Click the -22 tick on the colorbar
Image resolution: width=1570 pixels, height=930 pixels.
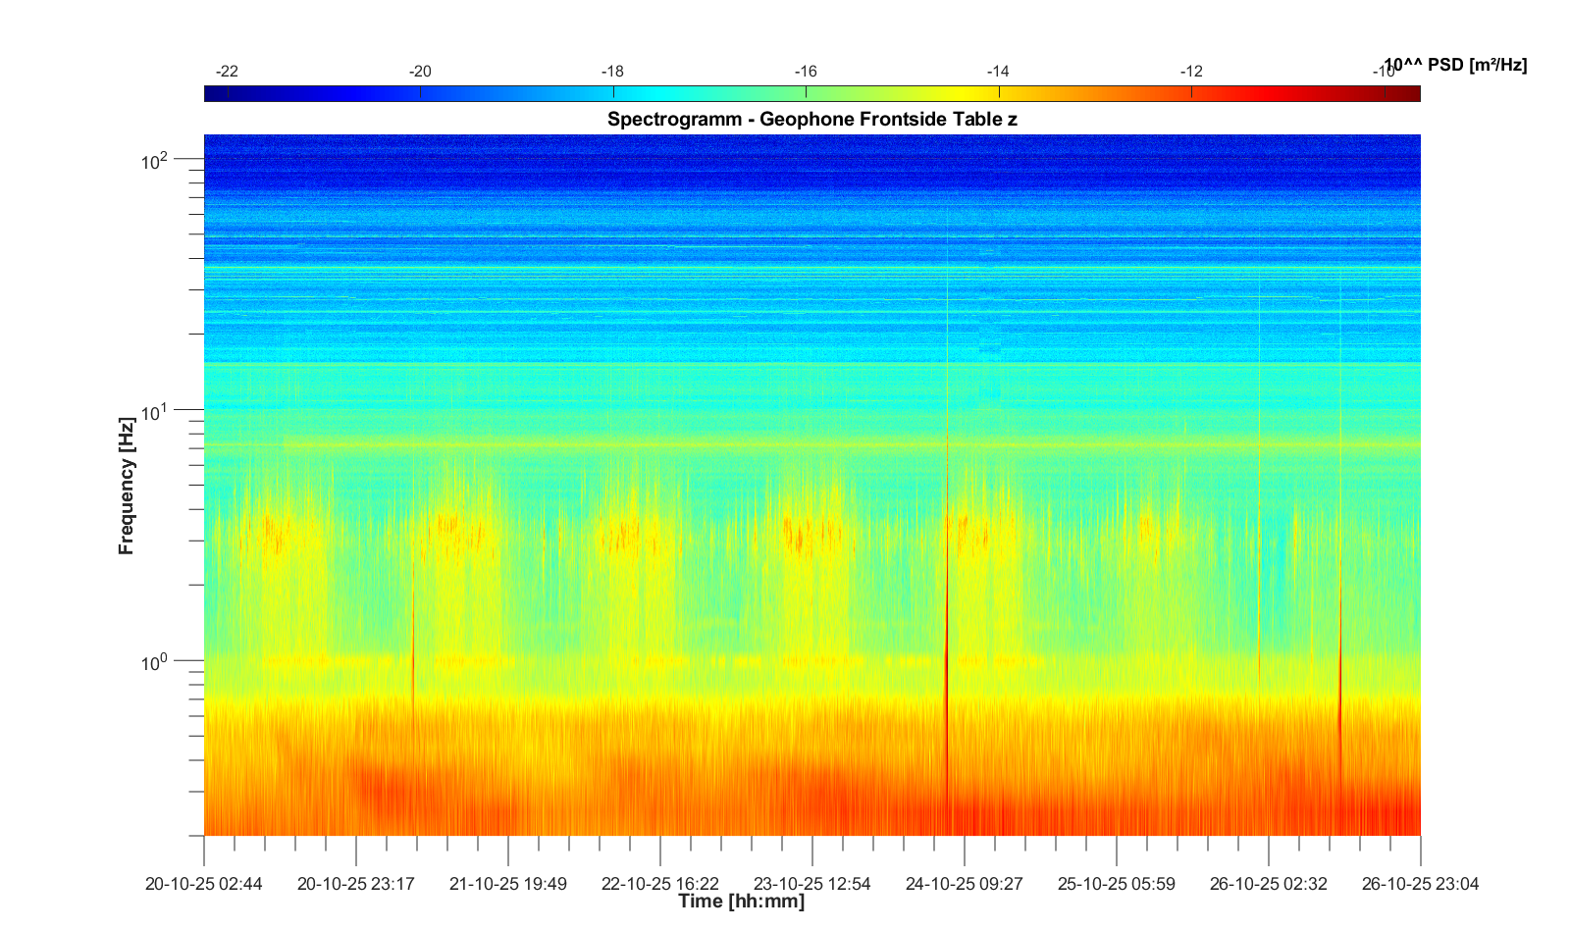228,72
